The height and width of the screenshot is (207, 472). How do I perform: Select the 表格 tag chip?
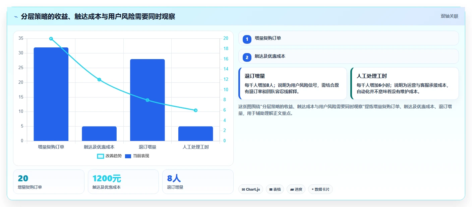point(275,189)
